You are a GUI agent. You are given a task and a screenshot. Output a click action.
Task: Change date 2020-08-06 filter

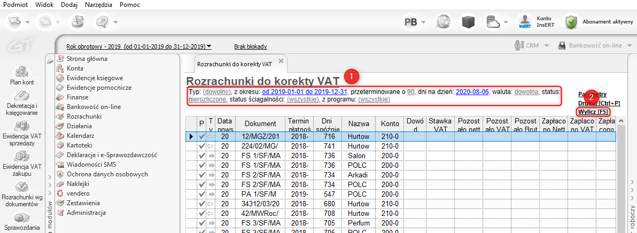(473, 92)
